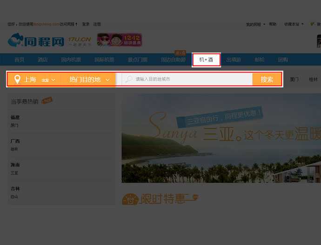Go to the 国内机票 tab
321x245 pixels.
point(71,60)
